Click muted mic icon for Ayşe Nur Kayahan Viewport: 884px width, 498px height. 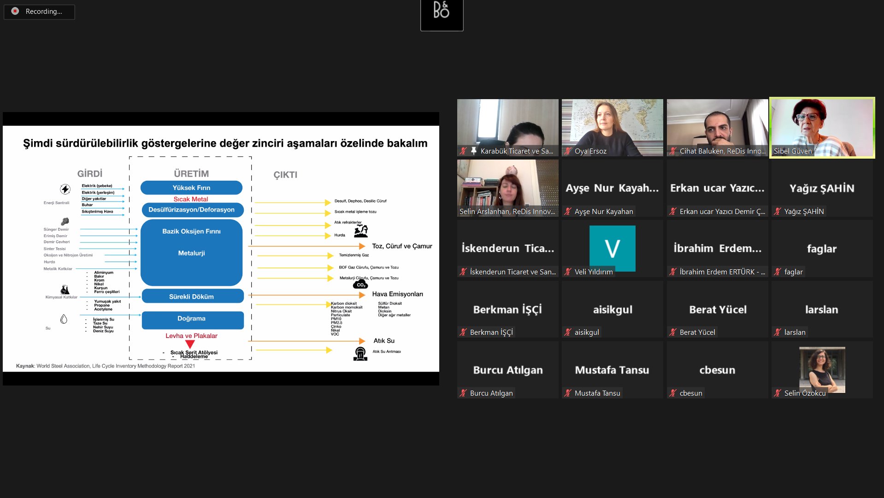pyautogui.click(x=568, y=211)
